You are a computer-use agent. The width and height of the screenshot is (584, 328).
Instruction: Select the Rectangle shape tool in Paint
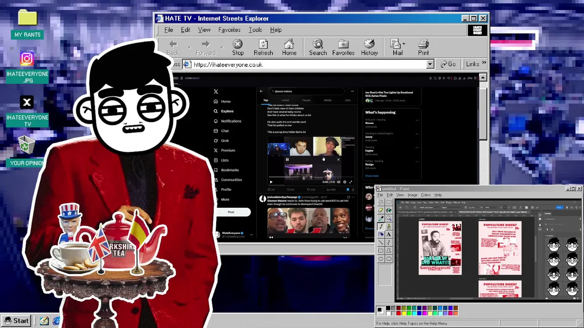(381, 251)
